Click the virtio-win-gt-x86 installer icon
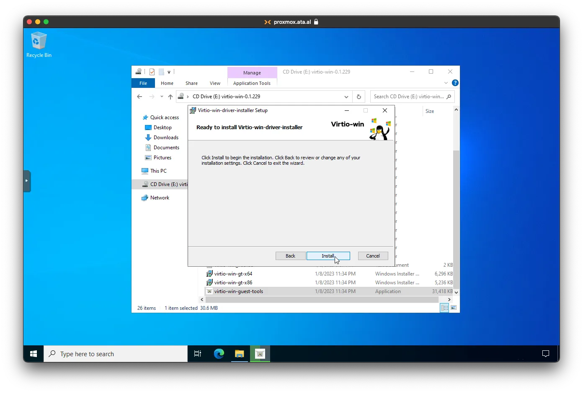This screenshot has width=583, height=393. 209,283
